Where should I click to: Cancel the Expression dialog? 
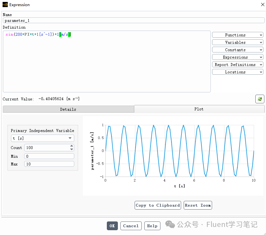(x=131, y=226)
